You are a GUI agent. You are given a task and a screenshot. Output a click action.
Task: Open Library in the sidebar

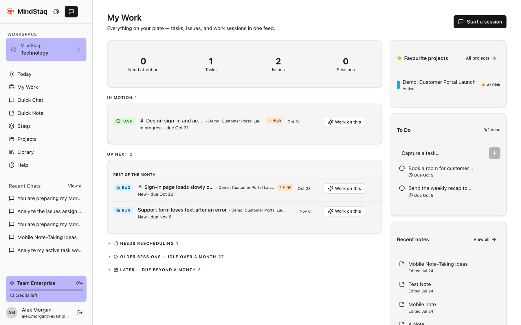coord(46,152)
